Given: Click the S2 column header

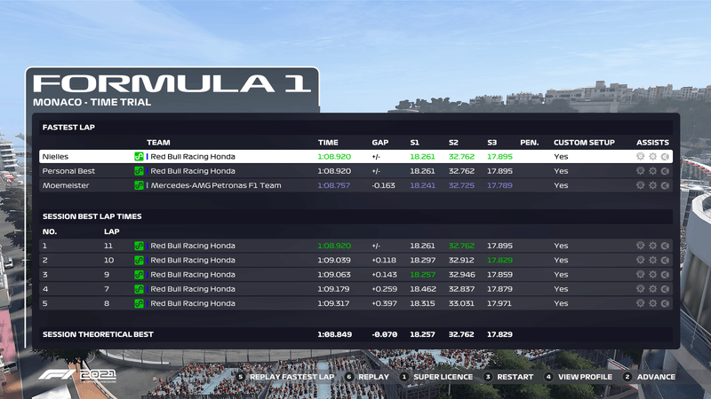Looking at the screenshot, I should pos(453,143).
